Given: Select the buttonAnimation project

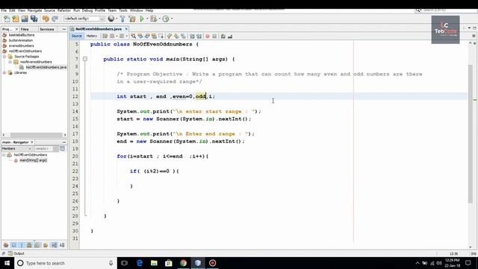Looking at the screenshot, I should click(21, 40).
